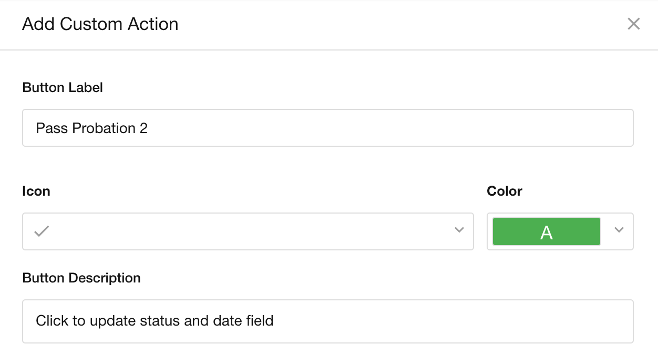Click the "Button Label" field heading

coord(63,87)
